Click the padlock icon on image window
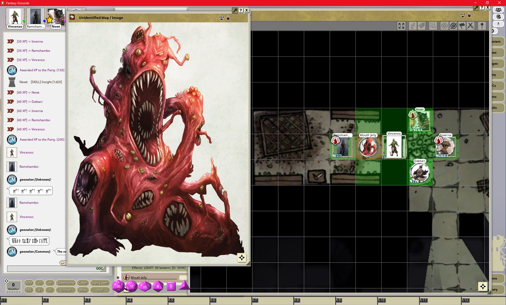The height and width of the screenshot is (305, 506). tap(228, 18)
